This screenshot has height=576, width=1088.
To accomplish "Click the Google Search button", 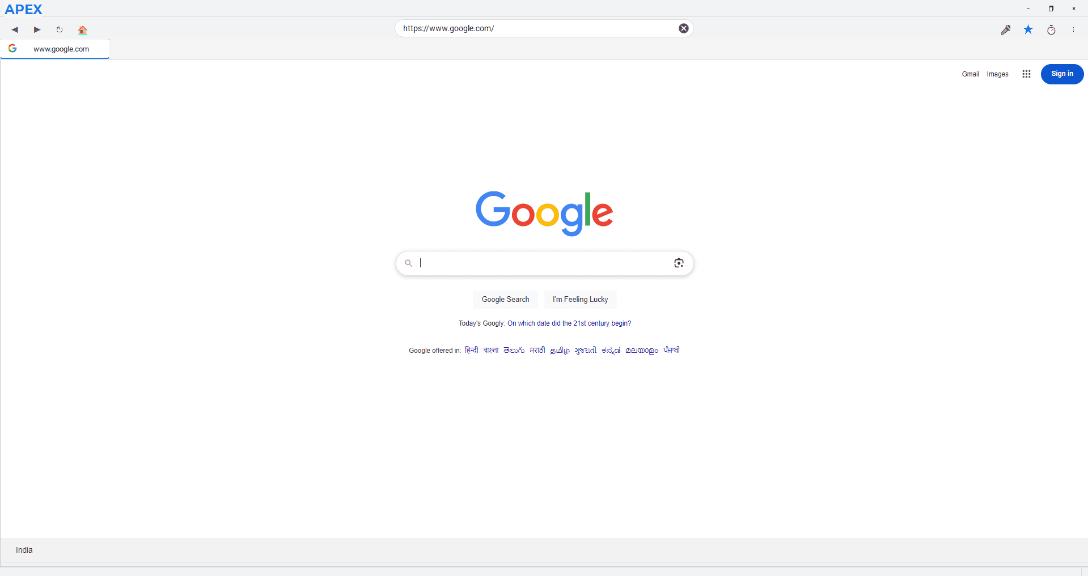I will point(505,300).
